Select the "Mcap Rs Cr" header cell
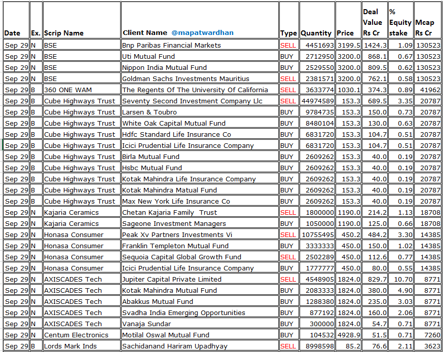 click(428, 20)
